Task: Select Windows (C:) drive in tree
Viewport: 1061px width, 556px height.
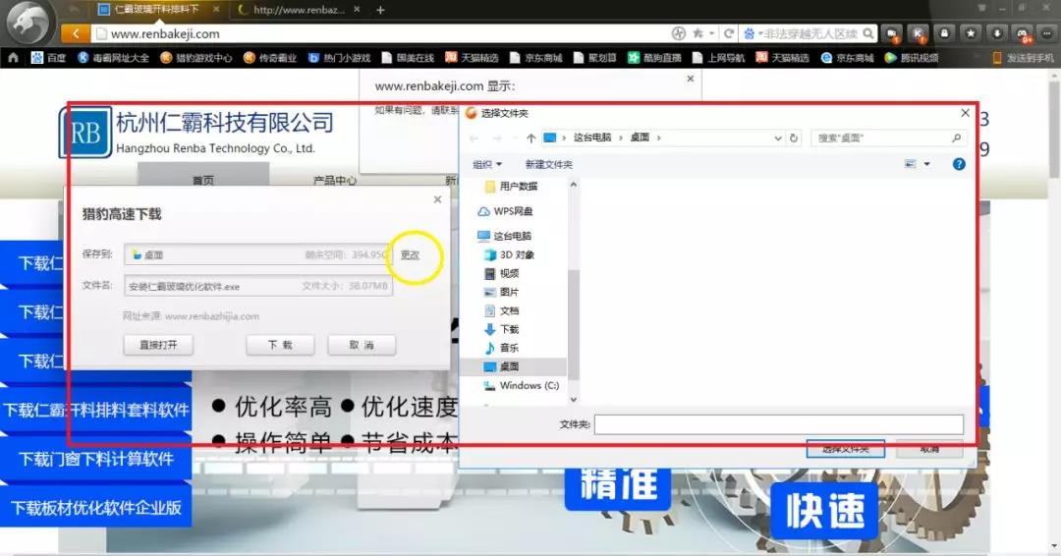Action: coord(521,385)
